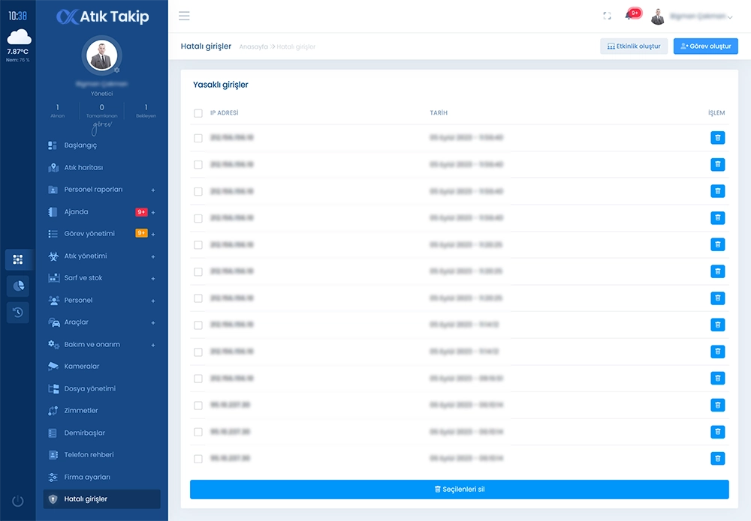Click the Görev oluştur button
Screen dimensions: 751x521
pyautogui.click(x=705, y=46)
